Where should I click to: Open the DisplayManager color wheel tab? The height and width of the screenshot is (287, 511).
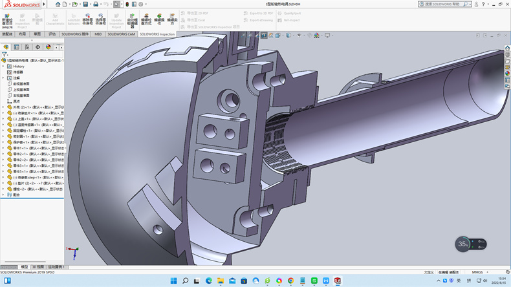49,47
